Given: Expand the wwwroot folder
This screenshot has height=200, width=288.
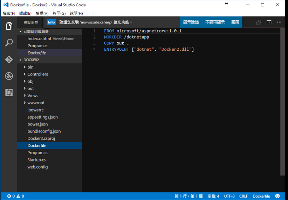Looking at the screenshot, I should click(x=25, y=103).
